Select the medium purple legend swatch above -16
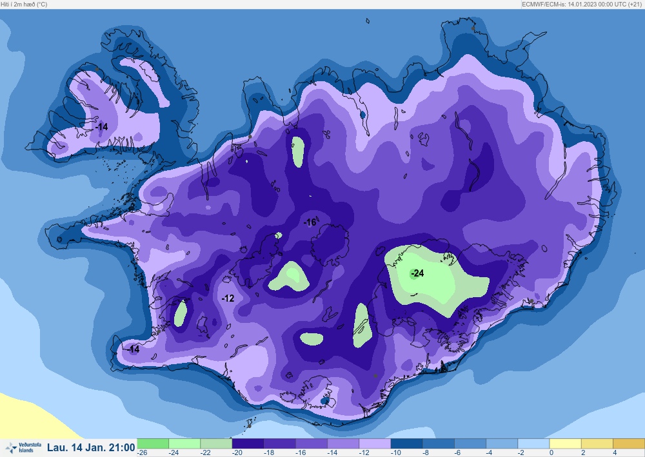Screen dimensions: 645x457 [x=311, y=443]
